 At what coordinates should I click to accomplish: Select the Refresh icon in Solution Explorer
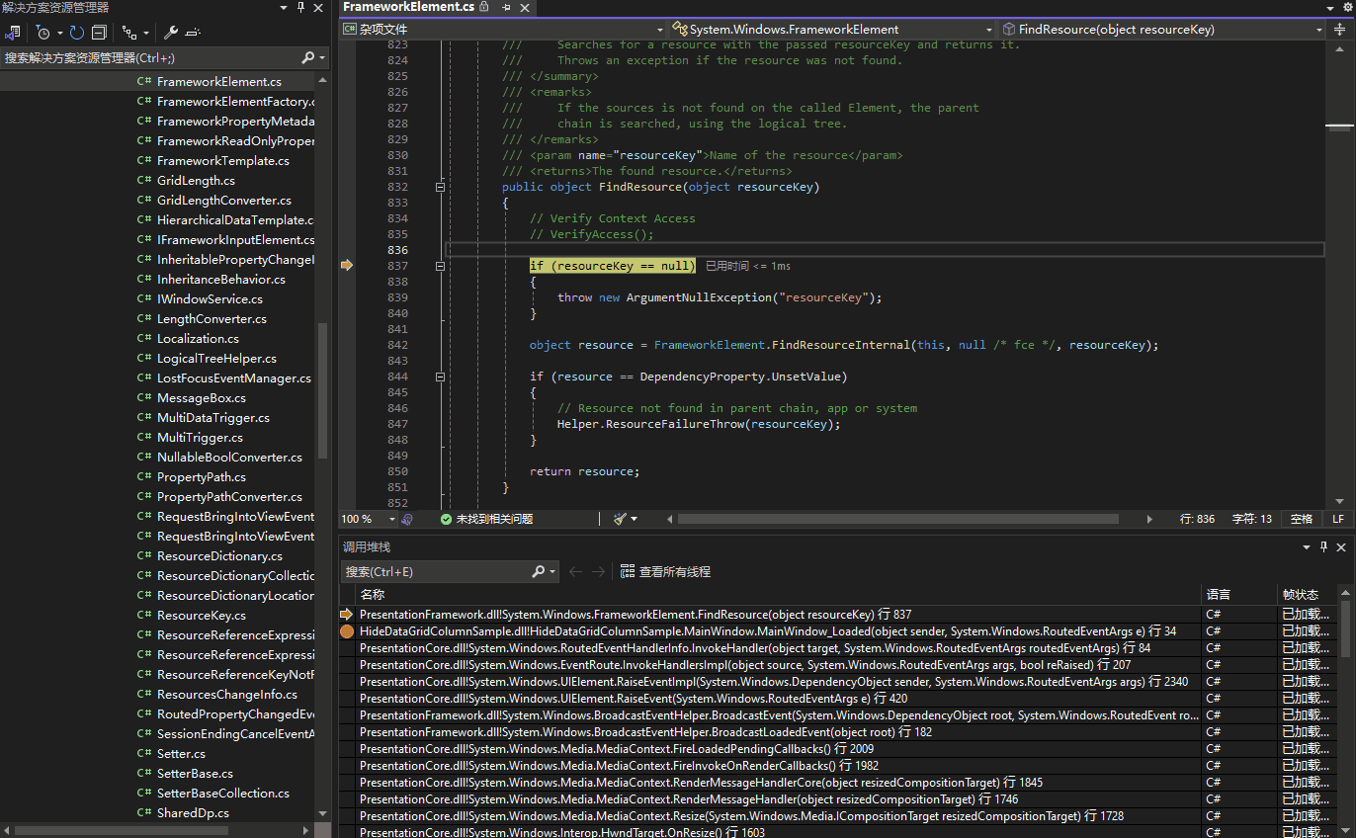pos(77,31)
